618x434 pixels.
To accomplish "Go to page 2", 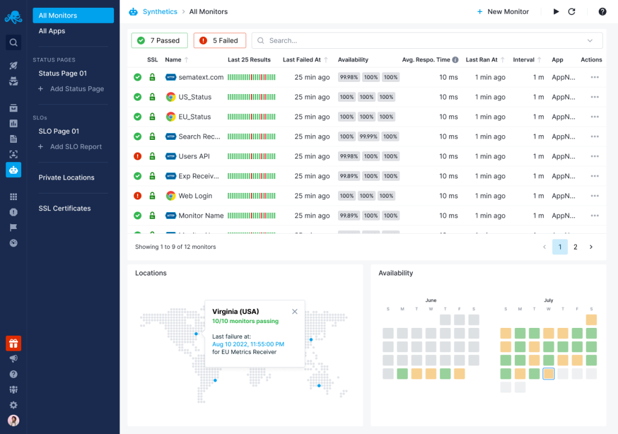I will (x=575, y=247).
